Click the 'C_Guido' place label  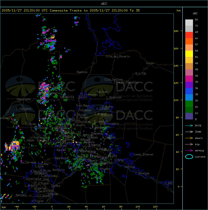point(30,124)
